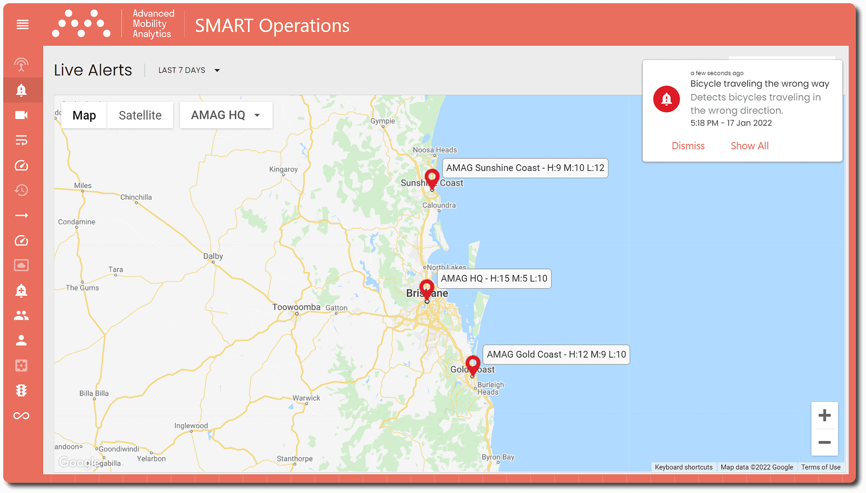Open the AMAG HQ location dropdown
Viewport: 866px width, 493px height.
point(226,115)
